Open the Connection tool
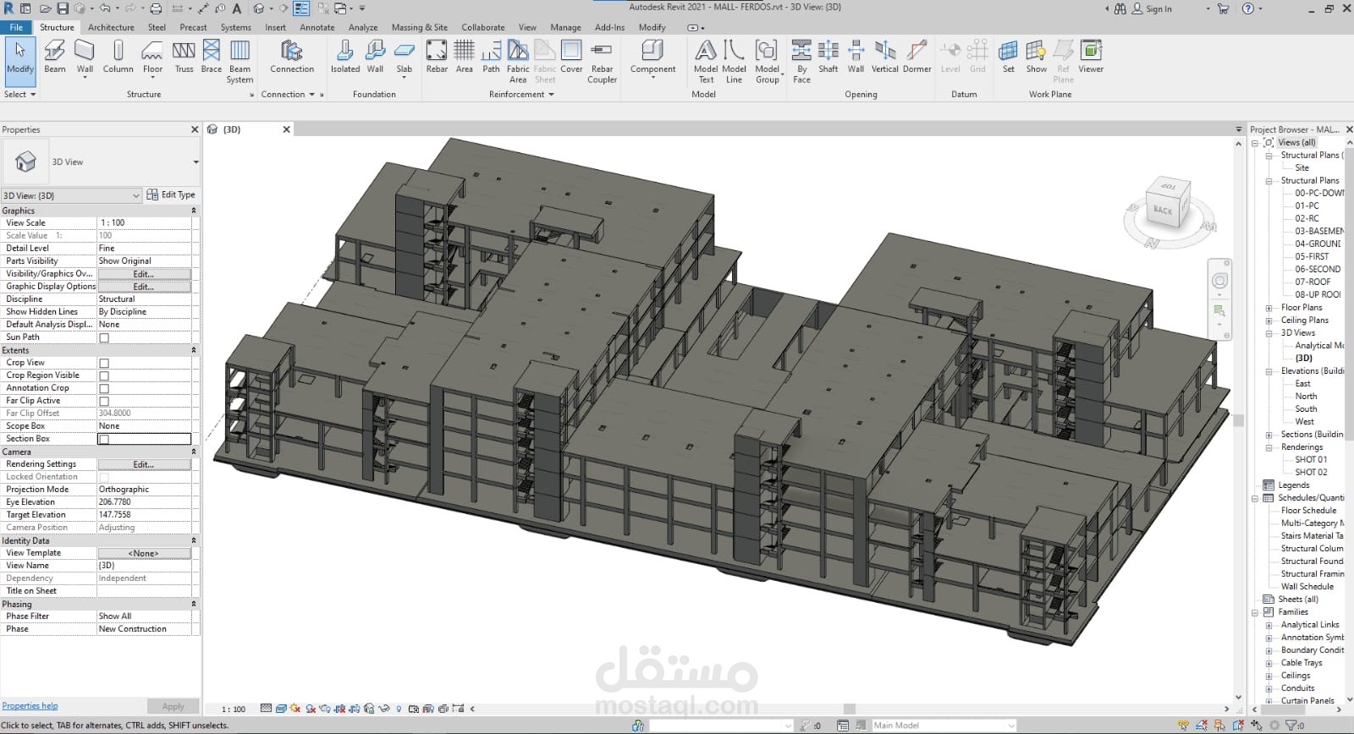 tap(292, 58)
